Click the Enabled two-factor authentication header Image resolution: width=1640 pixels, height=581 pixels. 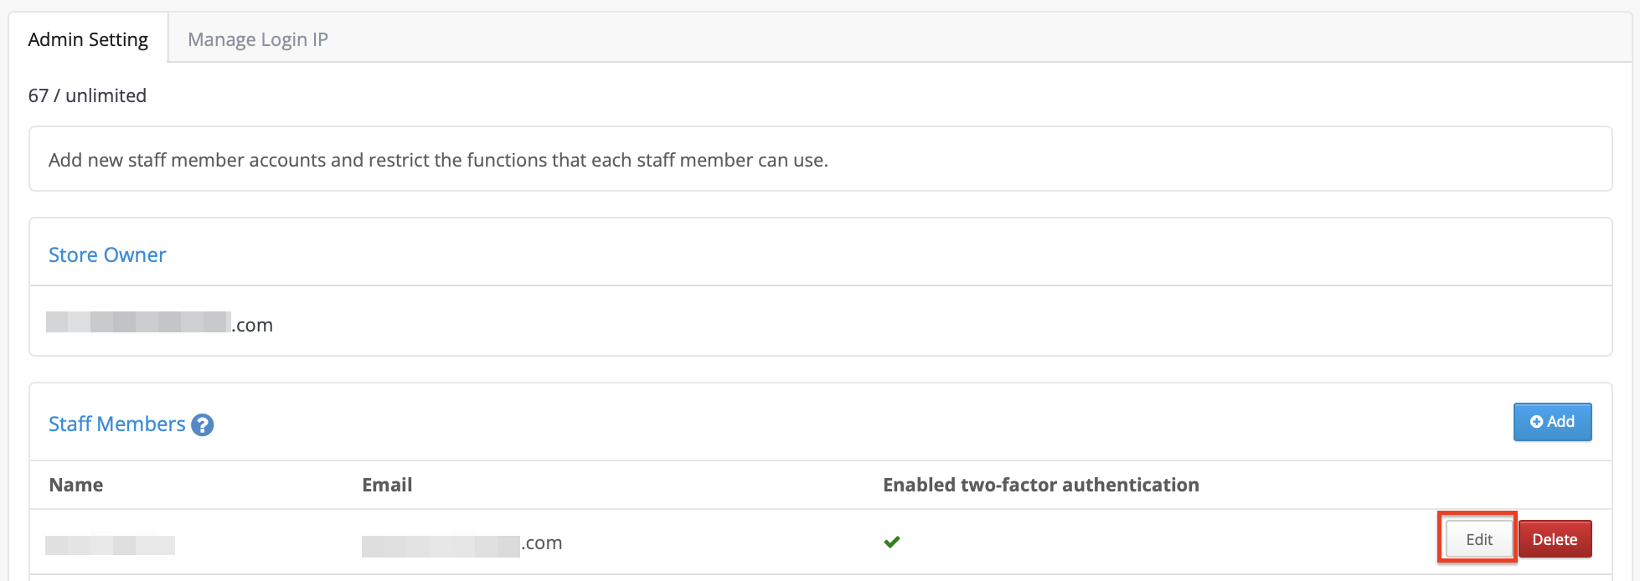click(x=1041, y=485)
